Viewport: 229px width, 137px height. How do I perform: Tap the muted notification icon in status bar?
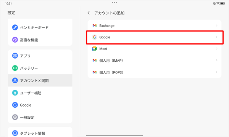click(x=214, y=3)
